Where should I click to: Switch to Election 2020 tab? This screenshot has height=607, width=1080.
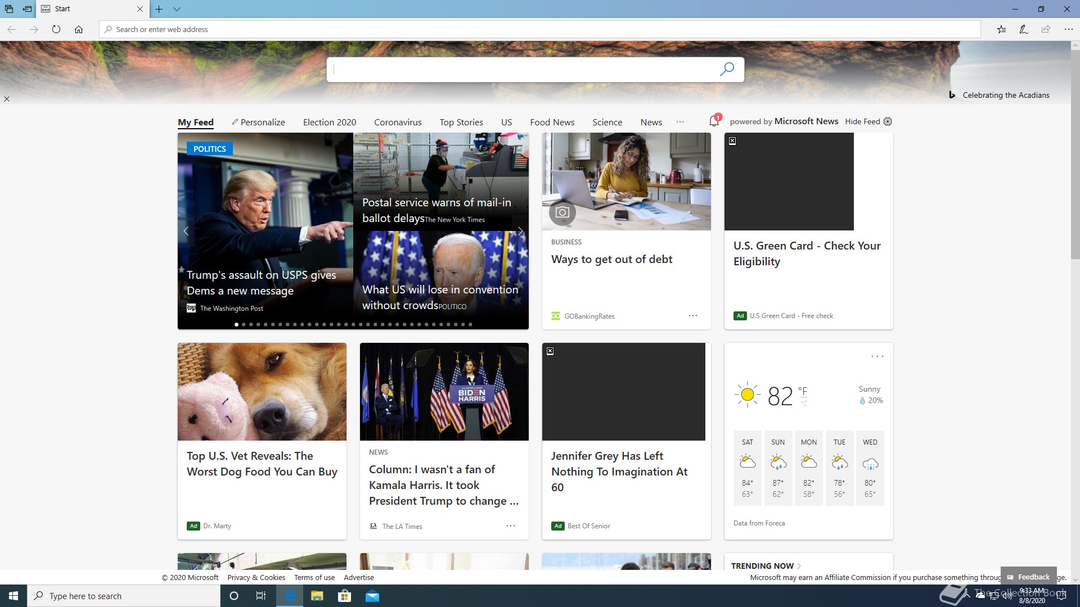330,122
